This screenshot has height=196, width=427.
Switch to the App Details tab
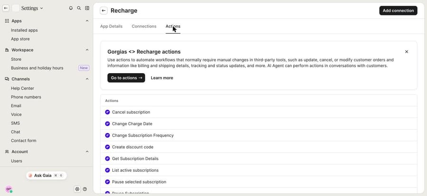point(111,27)
